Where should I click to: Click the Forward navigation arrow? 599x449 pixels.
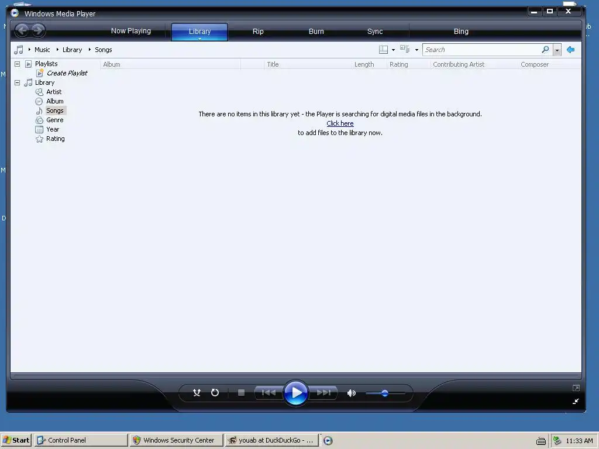pos(38,30)
